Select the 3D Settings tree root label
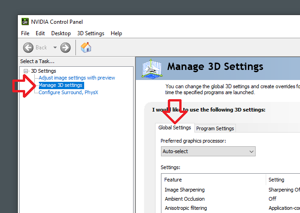 43,71
